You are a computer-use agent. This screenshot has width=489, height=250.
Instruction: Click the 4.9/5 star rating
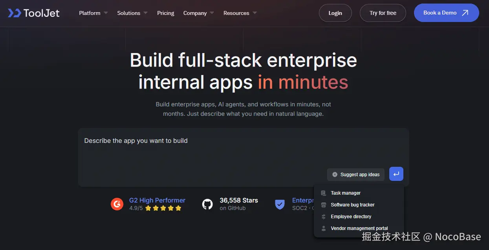click(155, 208)
